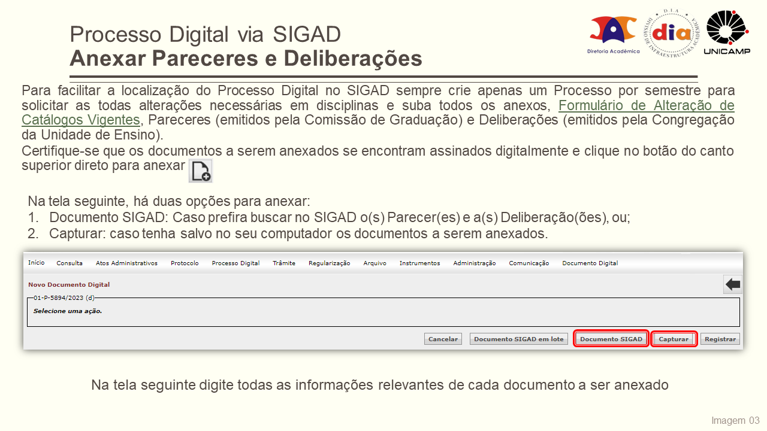
Task: Click the 'Imagem 03' caption
Action: (735, 420)
